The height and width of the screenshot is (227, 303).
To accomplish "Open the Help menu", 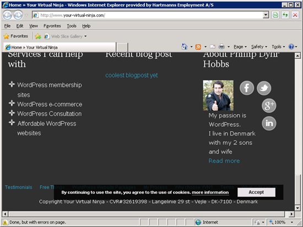I will pyautogui.click(x=86, y=26).
